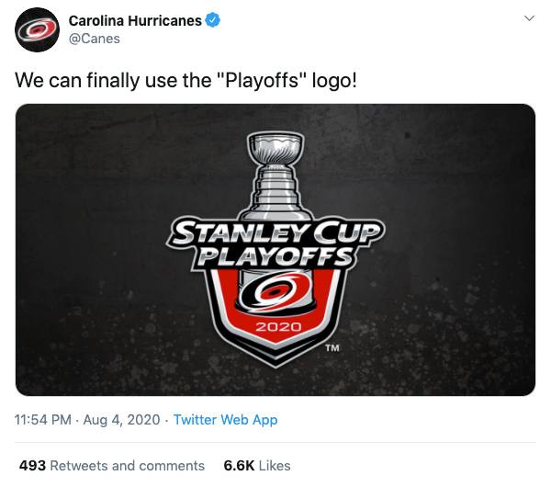Click the 6.6K like count number

pos(239,466)
